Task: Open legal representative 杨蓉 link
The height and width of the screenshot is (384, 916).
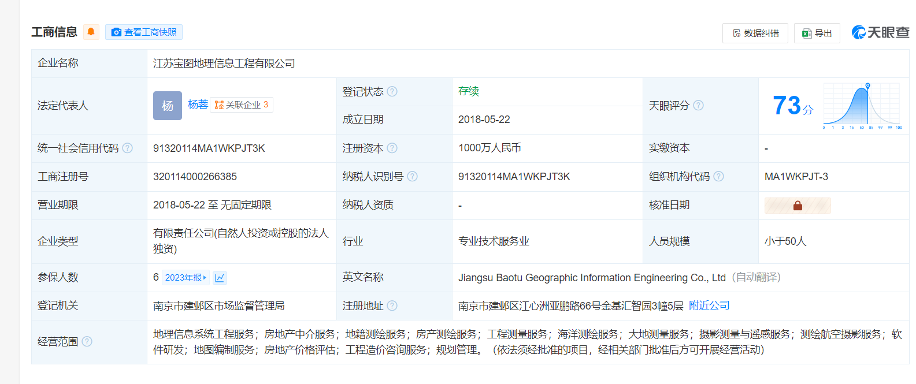Action: point(198,105)
